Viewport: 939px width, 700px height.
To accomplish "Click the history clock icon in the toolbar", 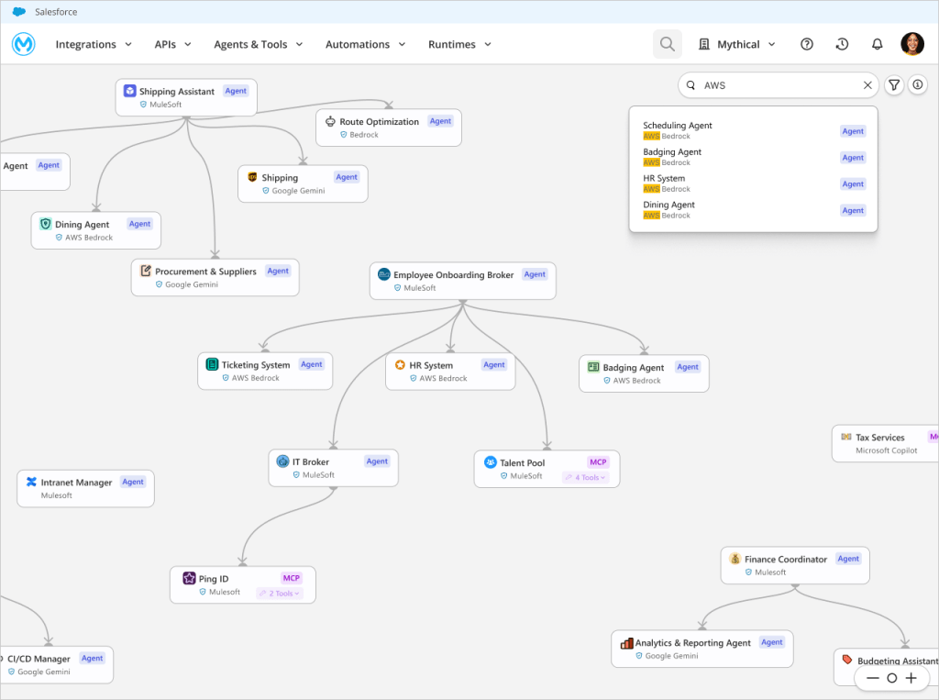I will [842, 43].
